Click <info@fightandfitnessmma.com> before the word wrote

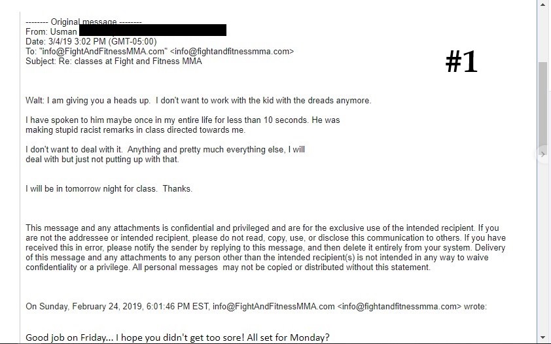(x=399, y=307)
